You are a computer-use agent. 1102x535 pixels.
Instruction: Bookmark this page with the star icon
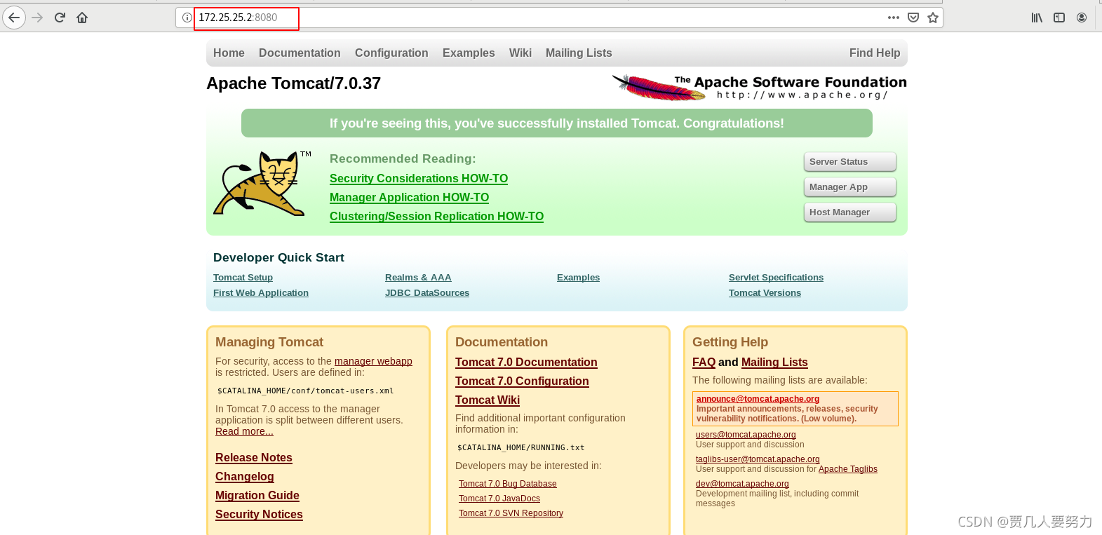point(933,18)
